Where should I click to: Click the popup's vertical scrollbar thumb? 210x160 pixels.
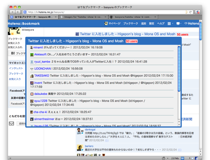[x=179, y=69]
